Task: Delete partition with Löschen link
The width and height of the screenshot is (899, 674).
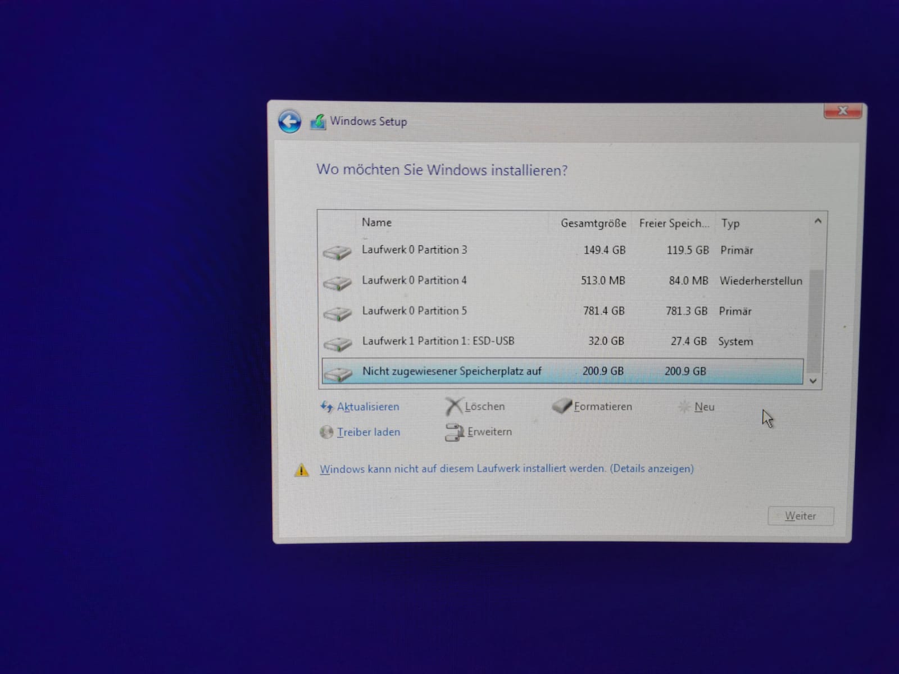Action: 484,406
